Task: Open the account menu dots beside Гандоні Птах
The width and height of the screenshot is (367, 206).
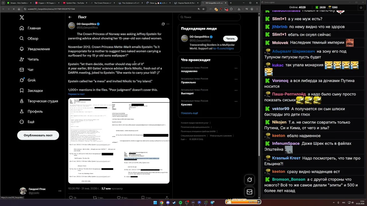Action: [60, 191]
